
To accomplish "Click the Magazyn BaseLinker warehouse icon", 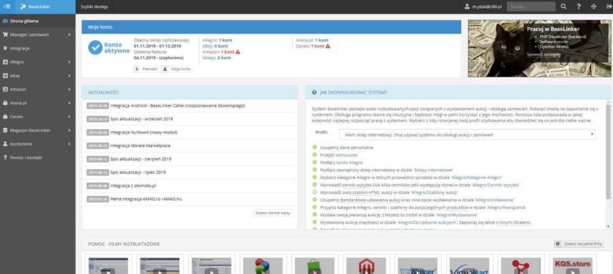I will tap(5, 131).
